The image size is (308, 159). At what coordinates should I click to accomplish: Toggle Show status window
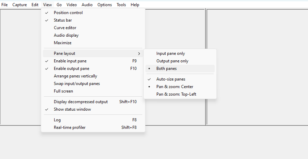pyautogui.click(x=93, y=109)
